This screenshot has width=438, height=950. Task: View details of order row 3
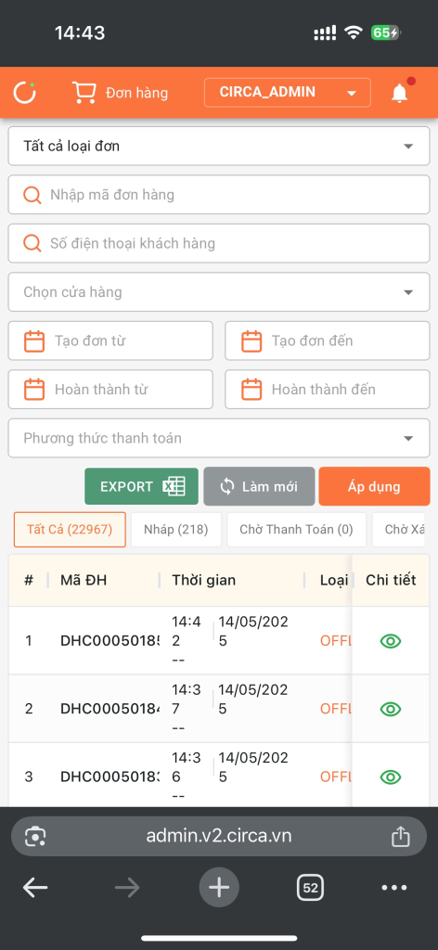[391, 777]
